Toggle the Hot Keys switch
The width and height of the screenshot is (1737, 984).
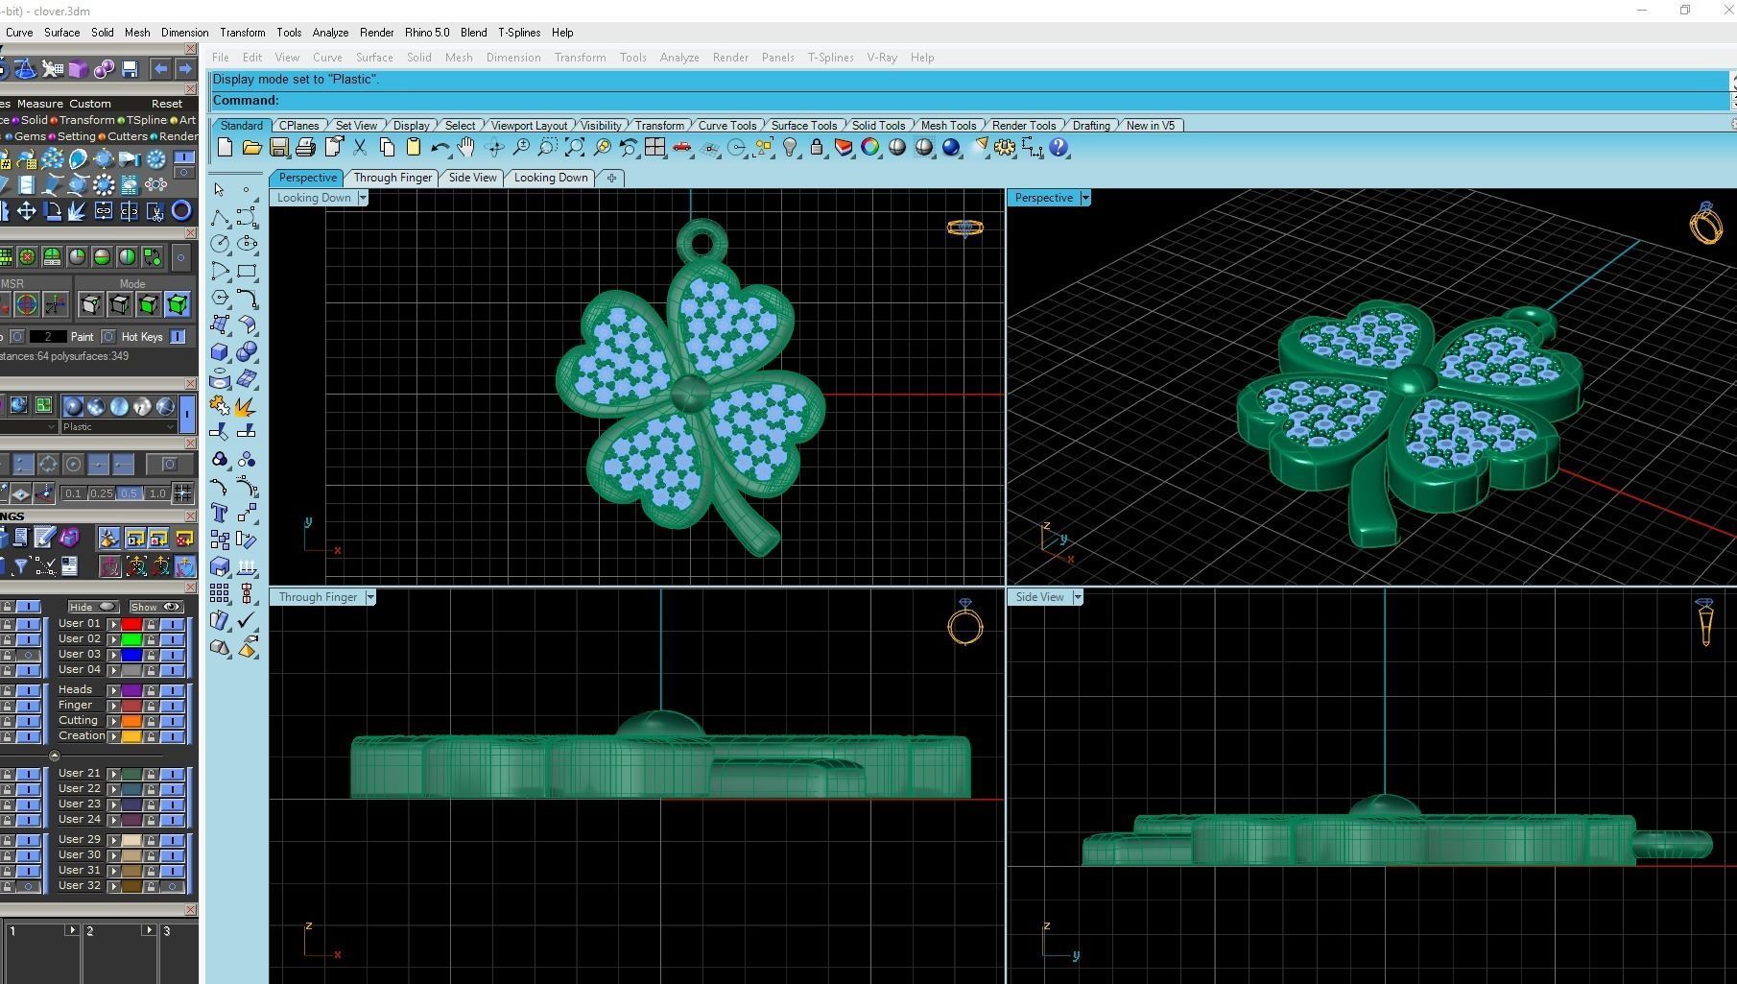178,337
